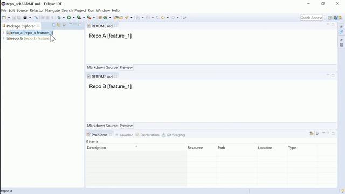
Task: Click the Search flashlight toolbar icon
Action: 127,18
